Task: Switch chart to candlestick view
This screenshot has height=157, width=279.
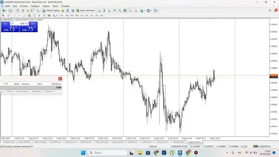Action: pyautogui.click(x=104, y=10)
